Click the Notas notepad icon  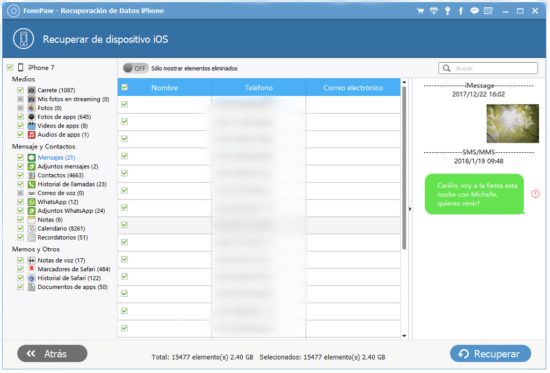tap(32, 220)
